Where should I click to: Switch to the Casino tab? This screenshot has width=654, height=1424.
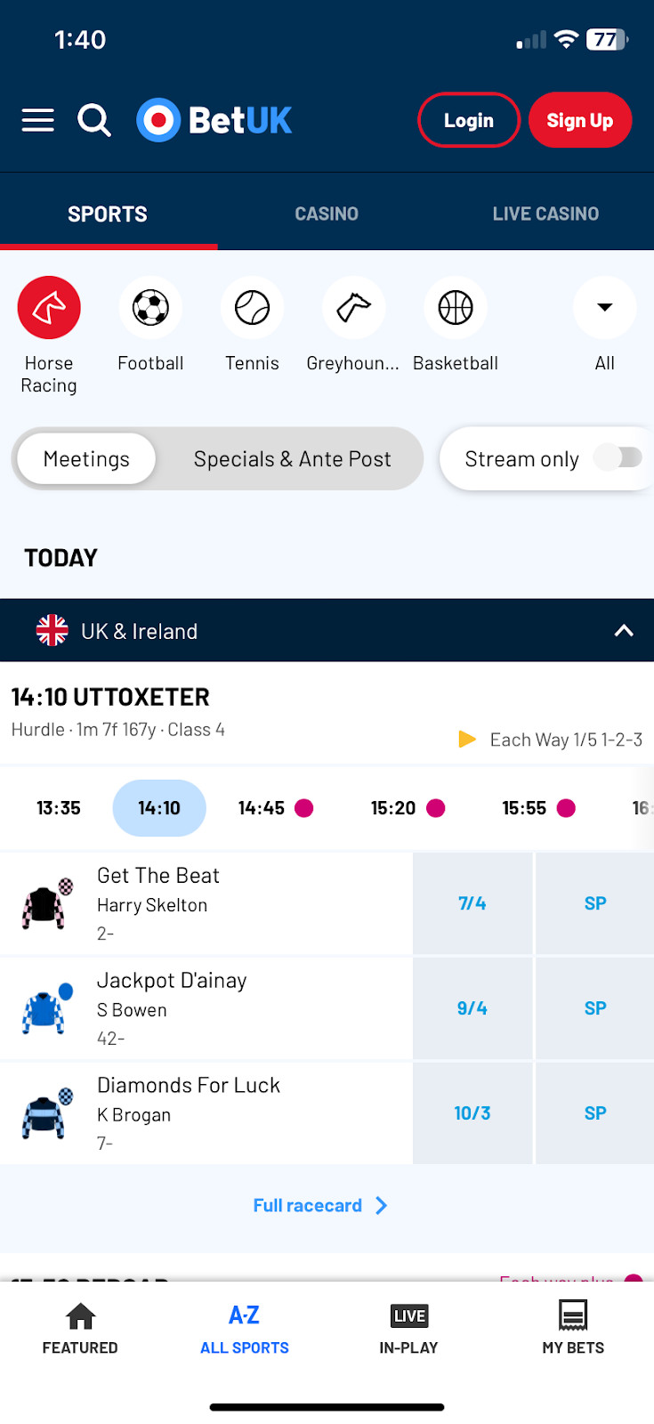click(327, 214)
